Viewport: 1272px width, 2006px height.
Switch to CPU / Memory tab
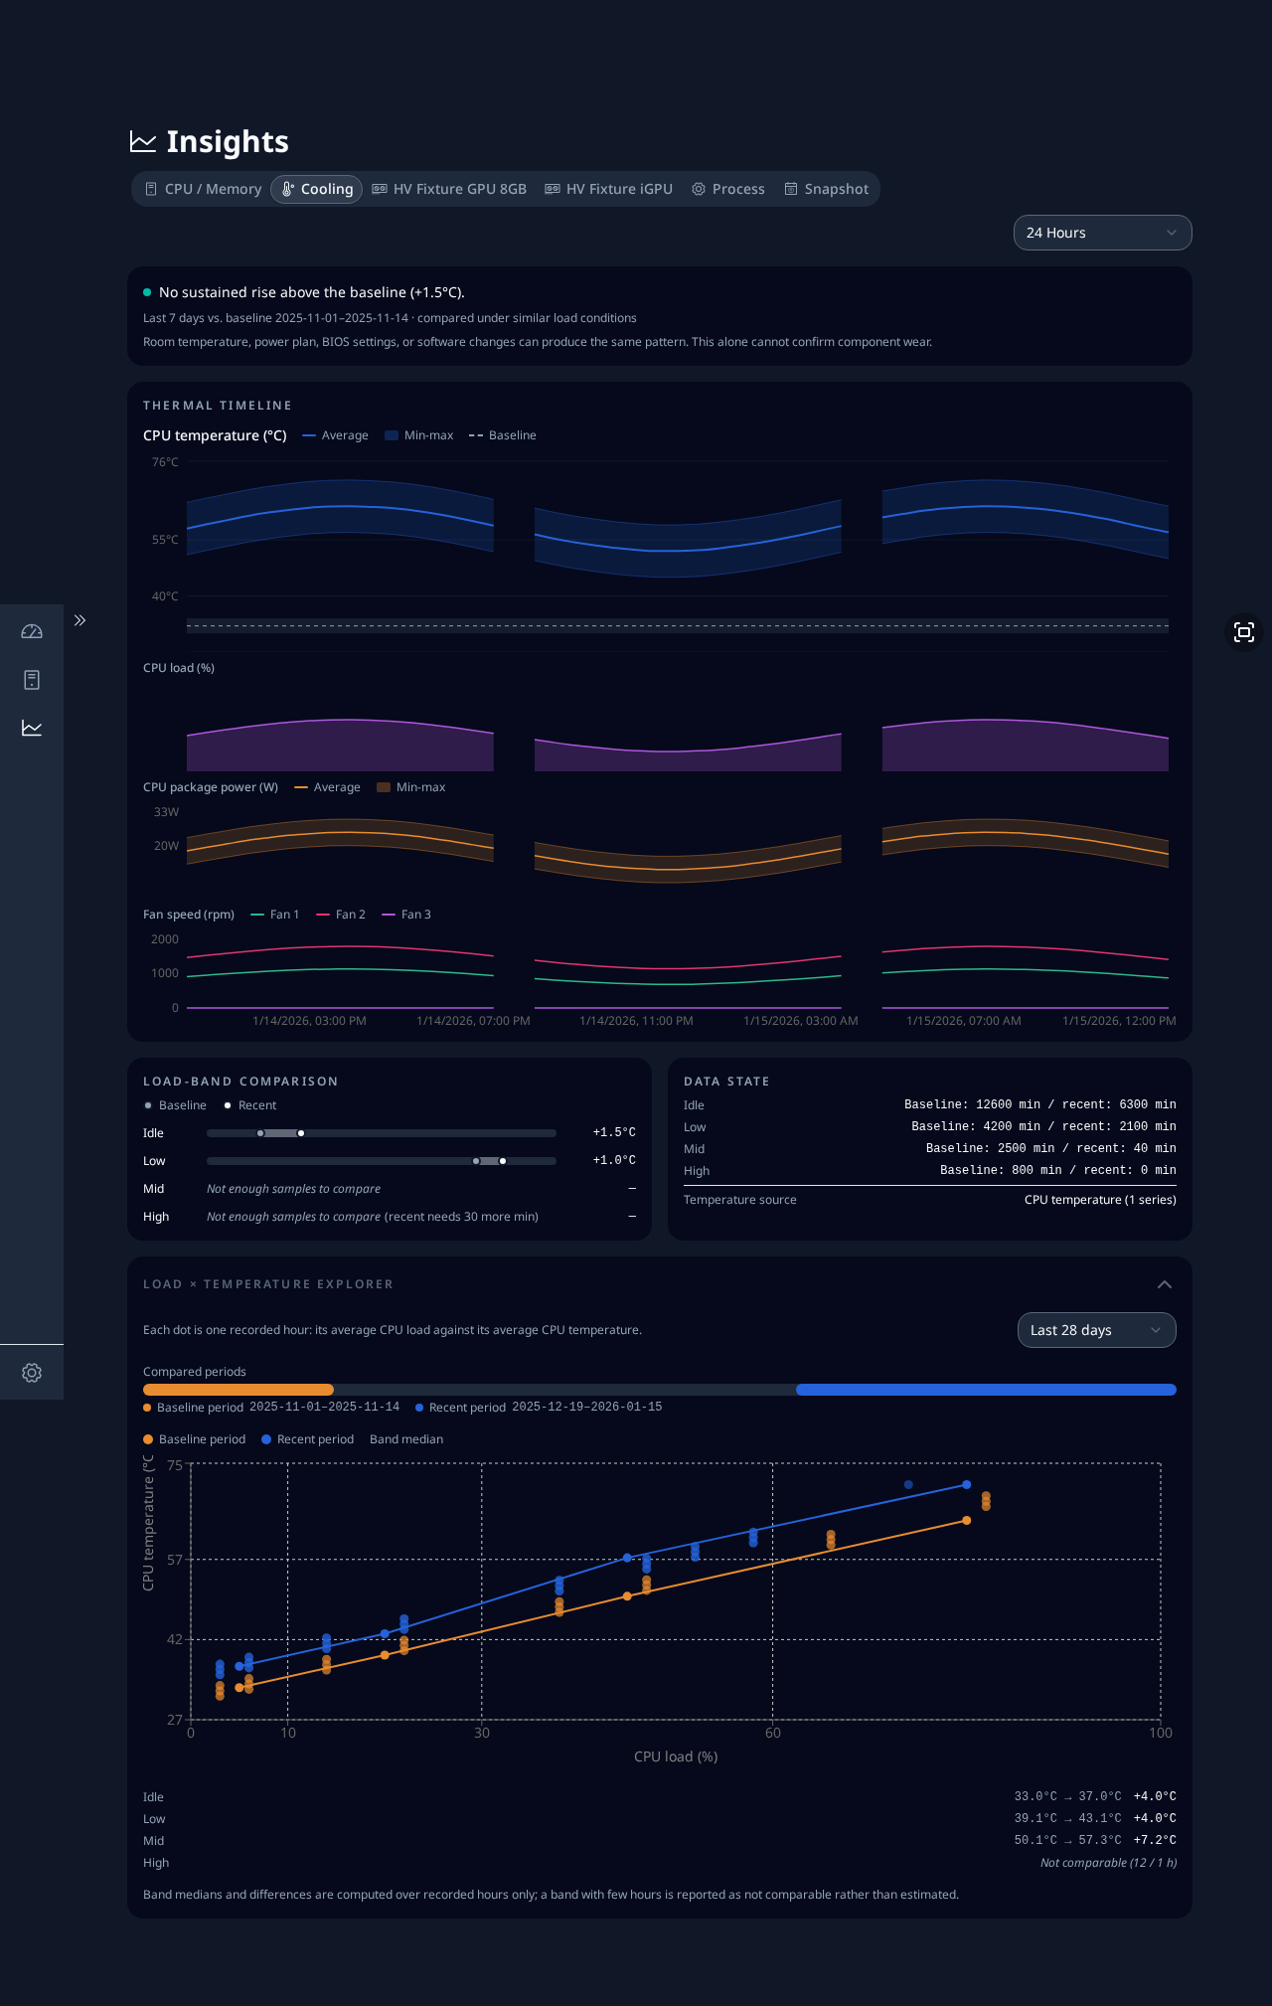click(x=204, y=189)
